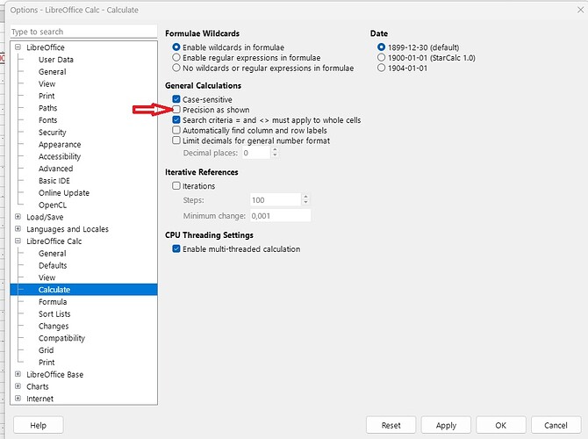Enable Limit decimals for general number format

pos(176,140)
